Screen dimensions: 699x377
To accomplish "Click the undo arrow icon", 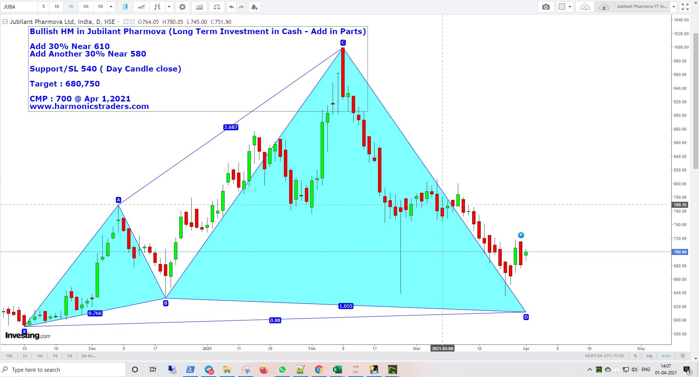I will click(231, 7).
